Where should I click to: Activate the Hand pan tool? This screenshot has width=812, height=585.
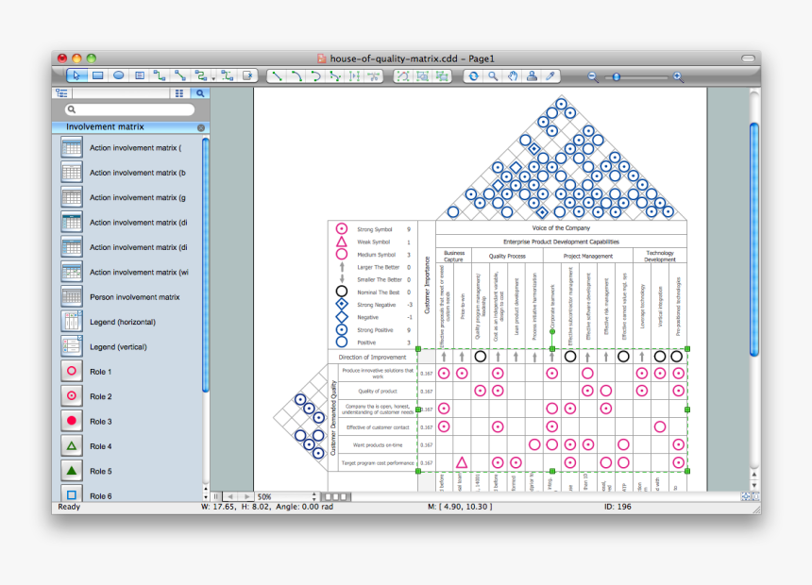(x=512, y=75)
